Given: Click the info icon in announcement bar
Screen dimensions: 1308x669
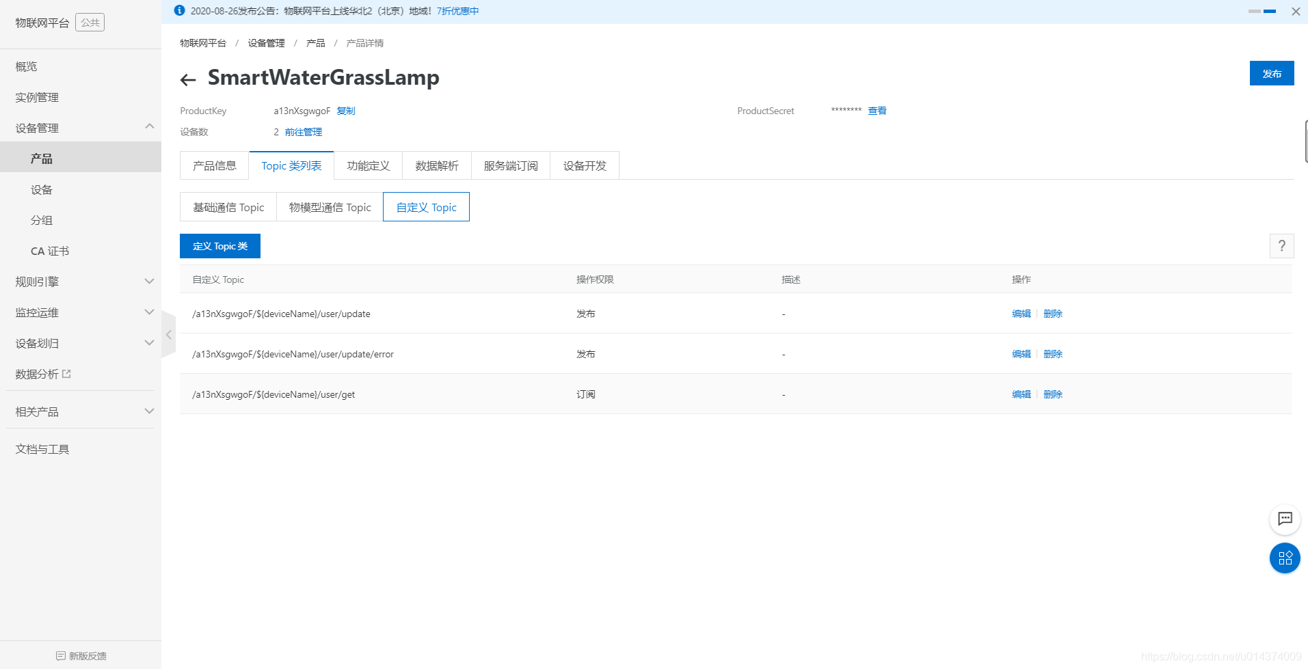Looking at the screenshot, I should click(179, 10).
